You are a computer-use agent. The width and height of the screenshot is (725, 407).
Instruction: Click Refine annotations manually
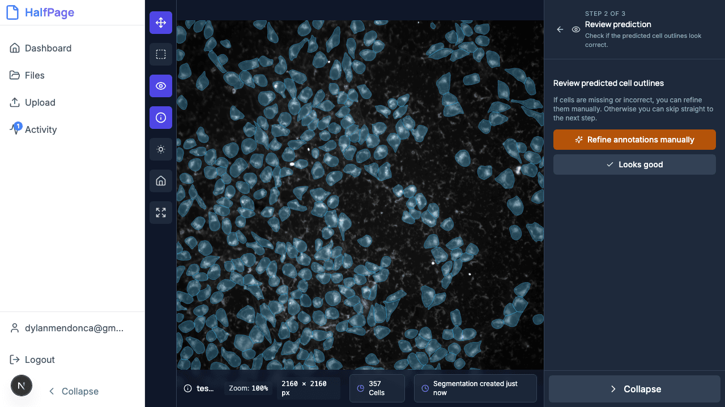pos(634,140)
